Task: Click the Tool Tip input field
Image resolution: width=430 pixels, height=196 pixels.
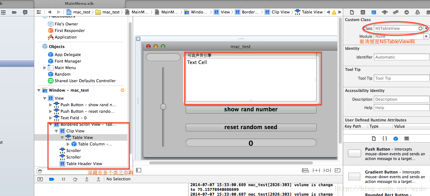Action: (x=402, y=78)
